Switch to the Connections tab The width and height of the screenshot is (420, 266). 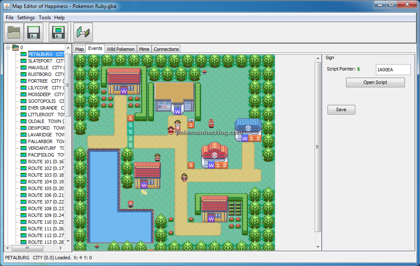tap(166, 49)
